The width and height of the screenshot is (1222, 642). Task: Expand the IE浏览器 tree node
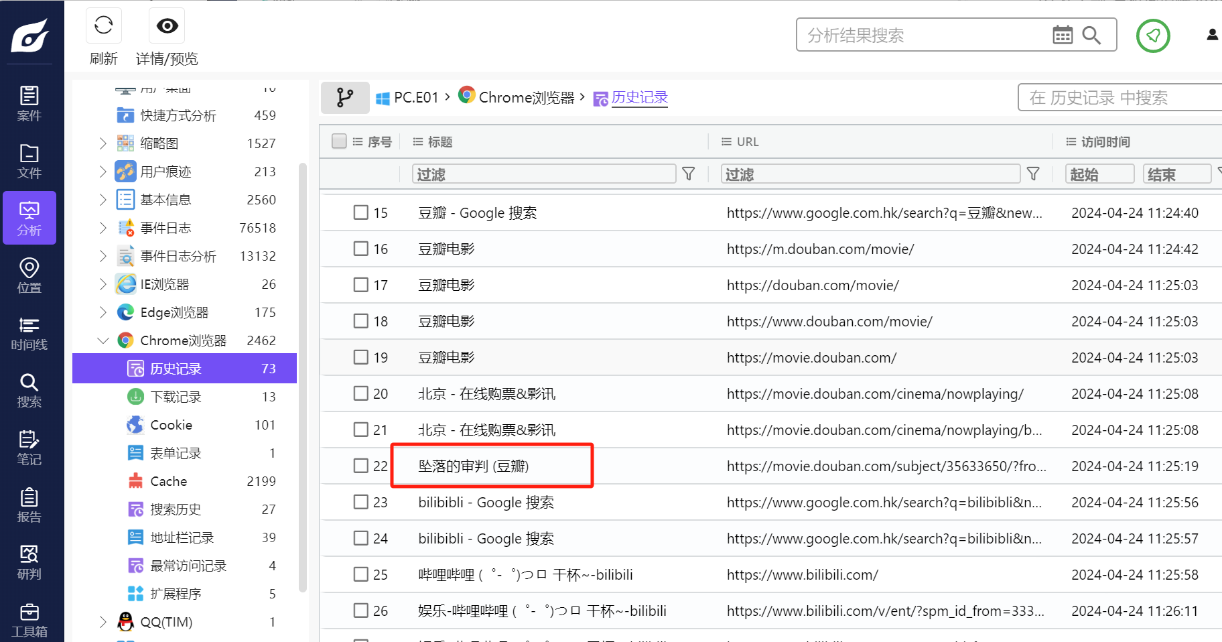tap(103, 284)
